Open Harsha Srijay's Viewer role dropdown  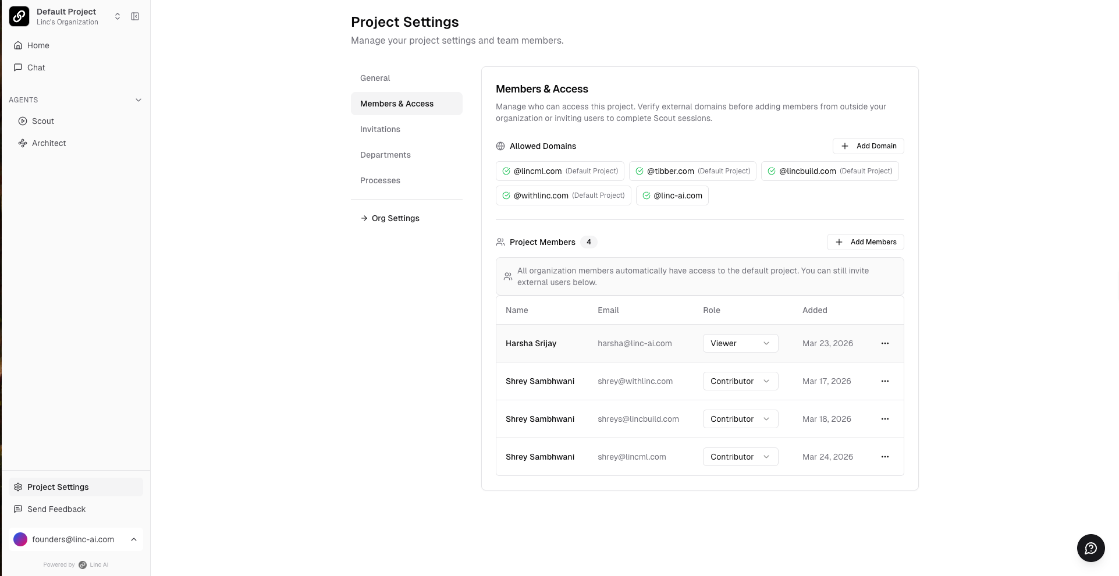tap(740, 343)
